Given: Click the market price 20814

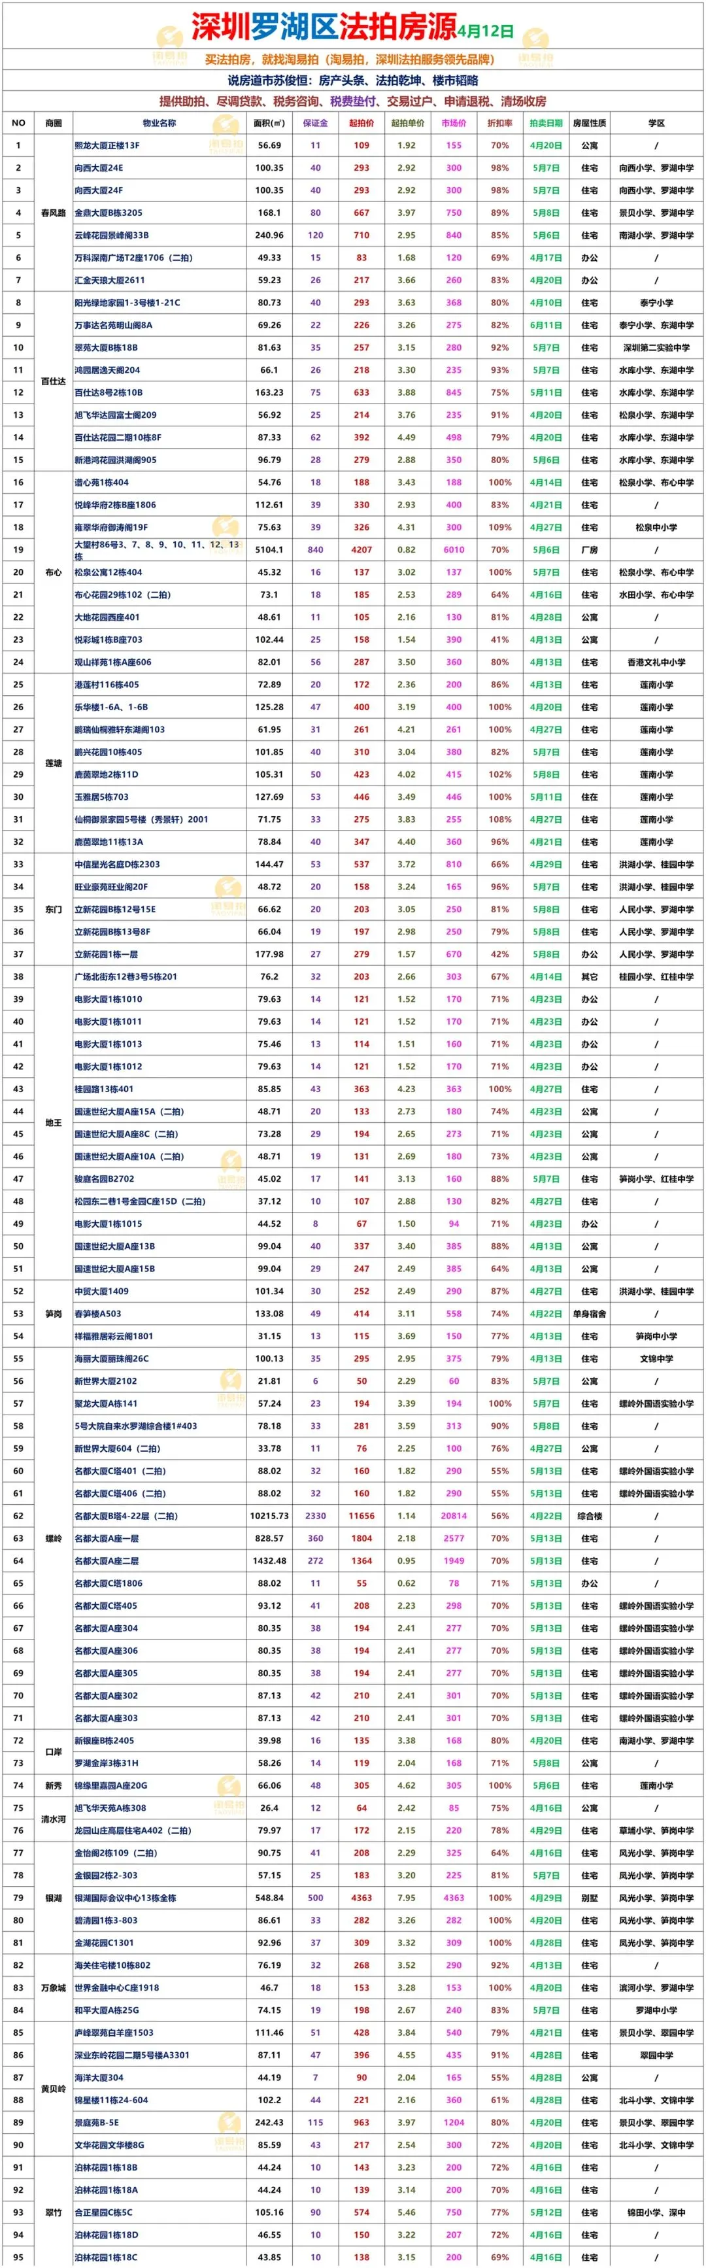Looking at the screenshot, I should pos(454,1516).
